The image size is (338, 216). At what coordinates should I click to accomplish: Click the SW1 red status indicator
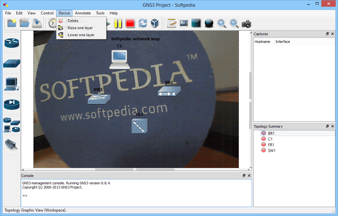pyautogui.click(x=263, y=150)
